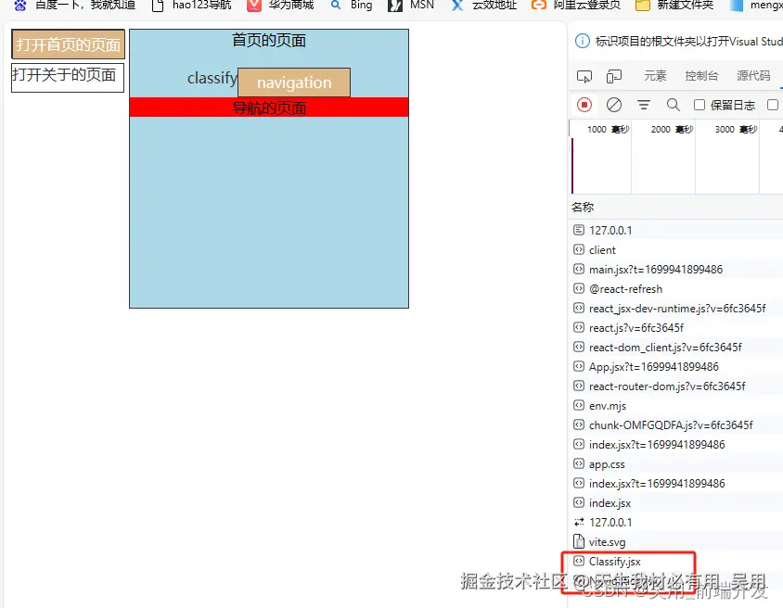The height and width of the screenshot is (608, 783).
Task: Click the script icon beside app.css
Action: (579, 463)
